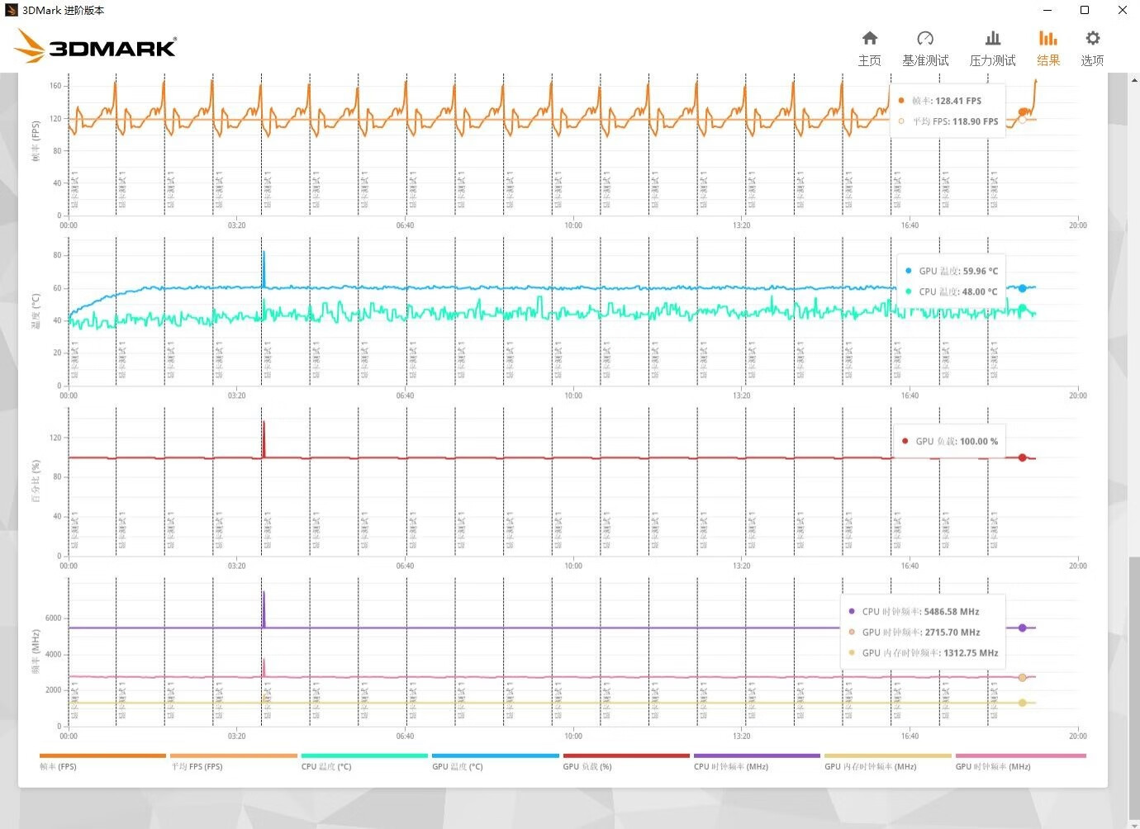Viewport: 1140px width, 829px height.
Task: Click the blue GPU 温度 data point marker
Action: pos(1022,288)
